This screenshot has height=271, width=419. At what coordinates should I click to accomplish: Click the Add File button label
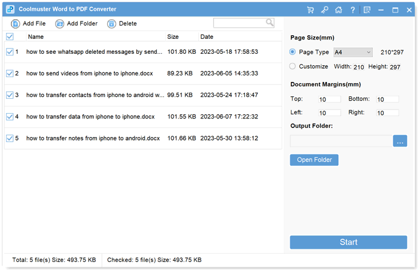(34, 23)
